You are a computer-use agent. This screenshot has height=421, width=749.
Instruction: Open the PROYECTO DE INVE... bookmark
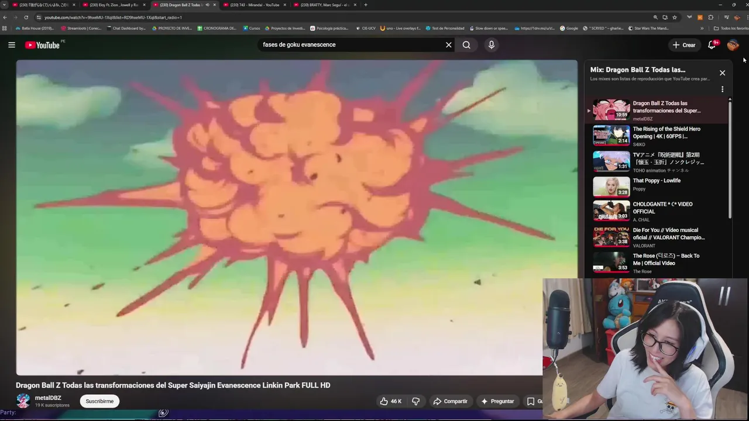pyautogui.click(x=172, y=28)
